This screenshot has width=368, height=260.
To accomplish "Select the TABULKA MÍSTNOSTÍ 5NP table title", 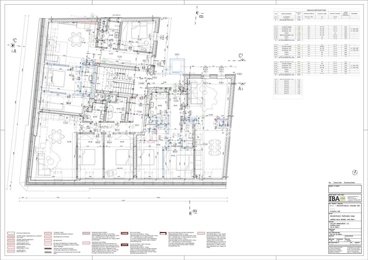I will click(316, 10).
